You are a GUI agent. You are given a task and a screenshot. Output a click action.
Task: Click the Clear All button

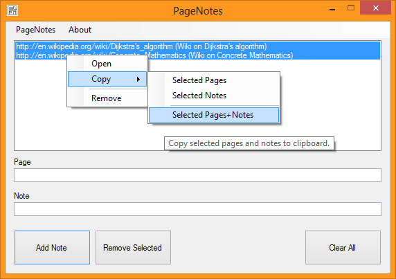(343, 247)
